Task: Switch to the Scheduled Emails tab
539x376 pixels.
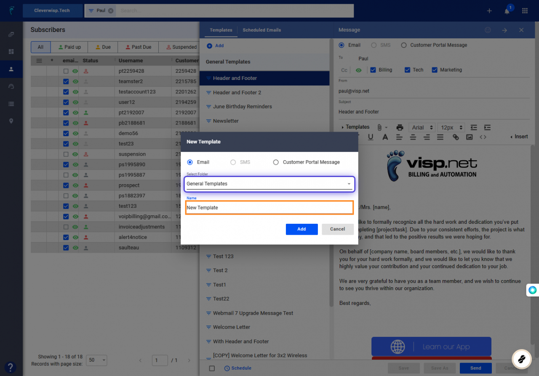Action: tap(261, 30)
